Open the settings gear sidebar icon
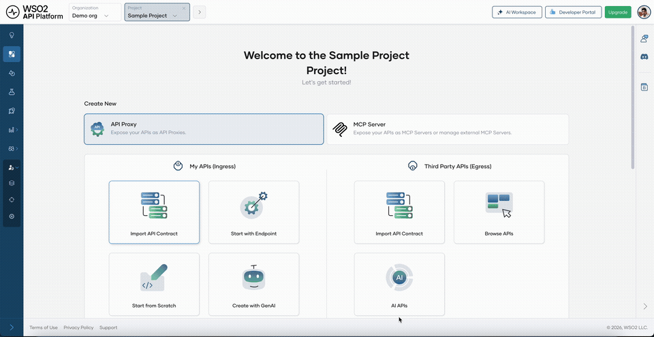 [12, 216]
